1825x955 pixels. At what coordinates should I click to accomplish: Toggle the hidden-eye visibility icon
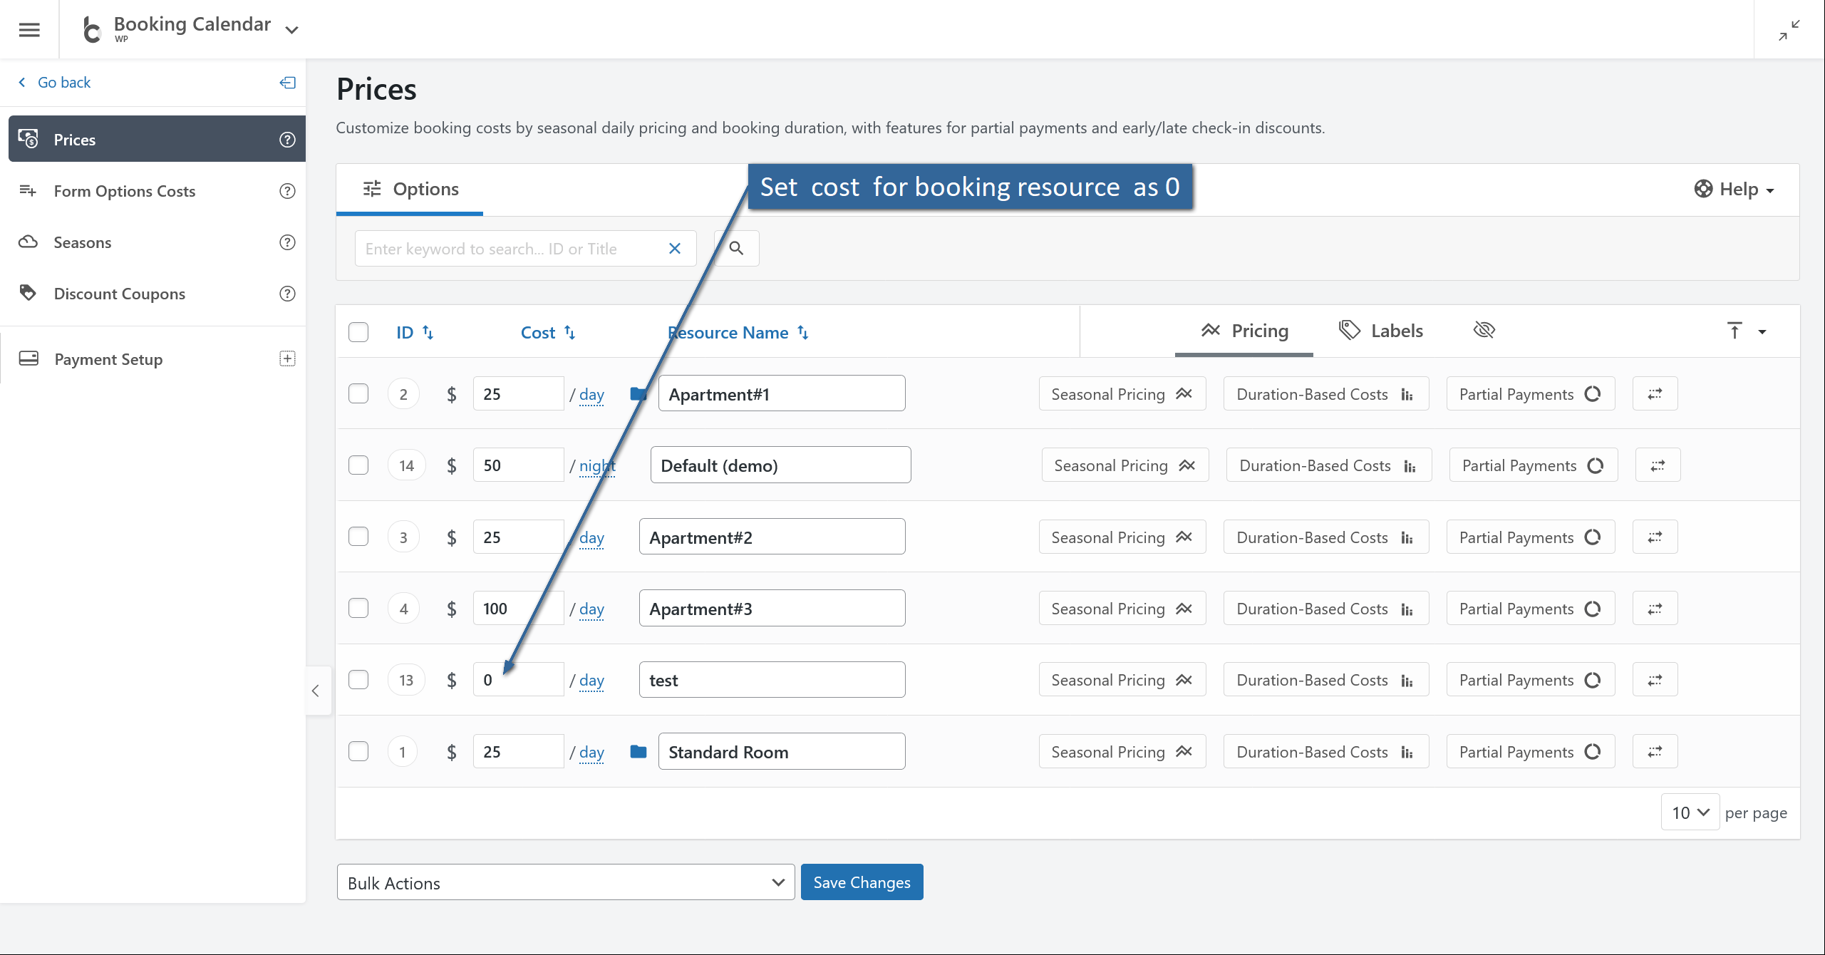[1484, 331]
